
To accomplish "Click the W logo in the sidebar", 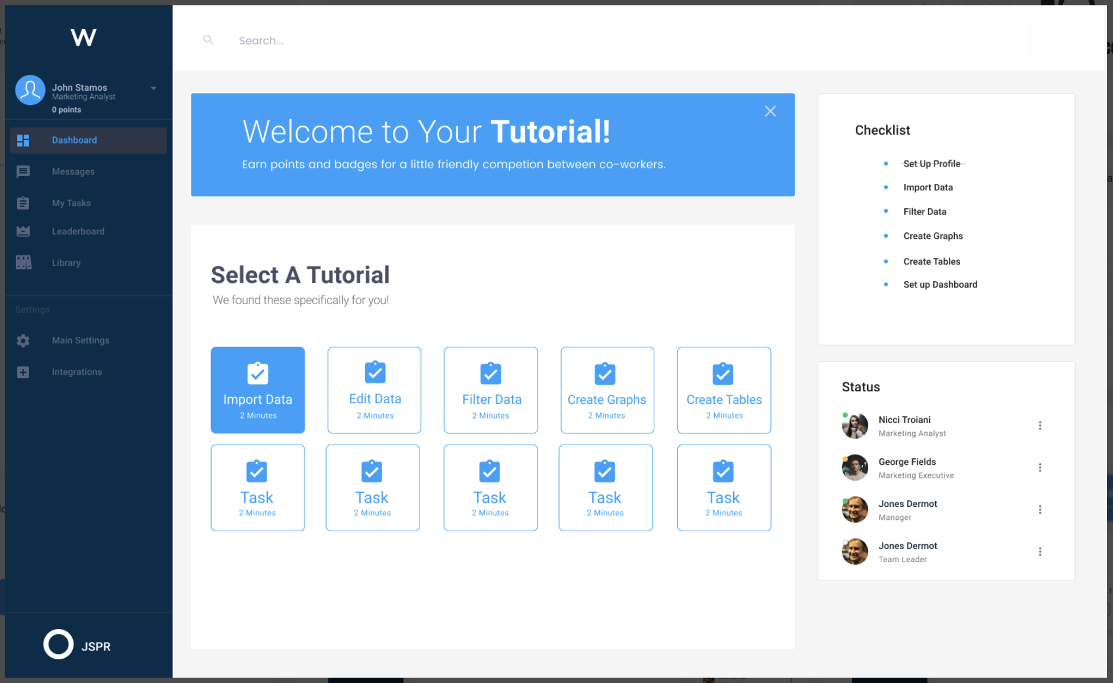I will click(84, 37).
